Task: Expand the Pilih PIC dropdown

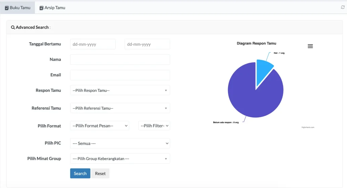Action: coord(120,143)
